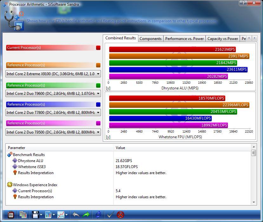The height and width of the screenshot is (222, 263).
Task: Click the Whetstone FPU (MFLOPS) chart title
Action: pos(180,137)
